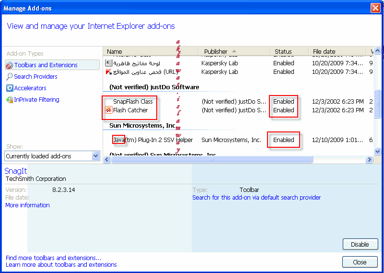Select Search Providers add-on type
The width and height of the screenshot is (384, 273).
point(35,76)
